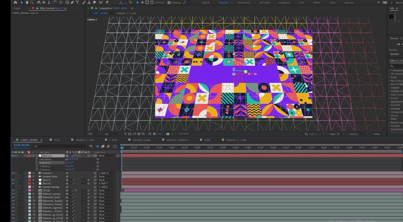This screenshot has height=222, width=403.
Task: Open the Project panel tab
Action: tap(17, 8)
